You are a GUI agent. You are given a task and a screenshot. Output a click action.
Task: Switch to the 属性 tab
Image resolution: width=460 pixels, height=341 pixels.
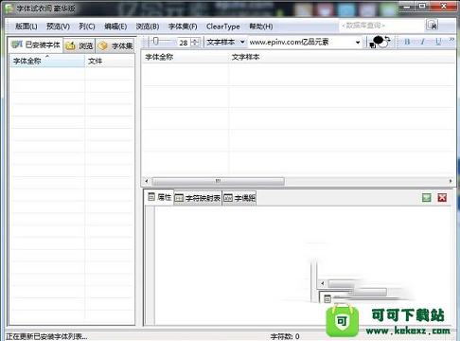160,197
